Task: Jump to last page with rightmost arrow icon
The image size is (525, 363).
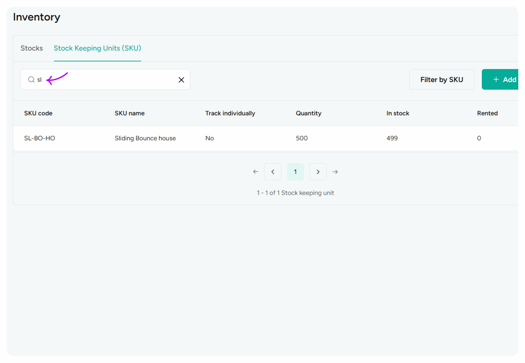Action: tap(335, 172)
